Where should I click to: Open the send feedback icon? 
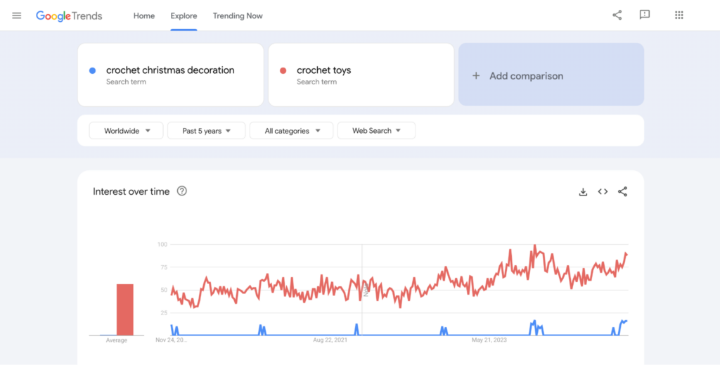(645, 15)
